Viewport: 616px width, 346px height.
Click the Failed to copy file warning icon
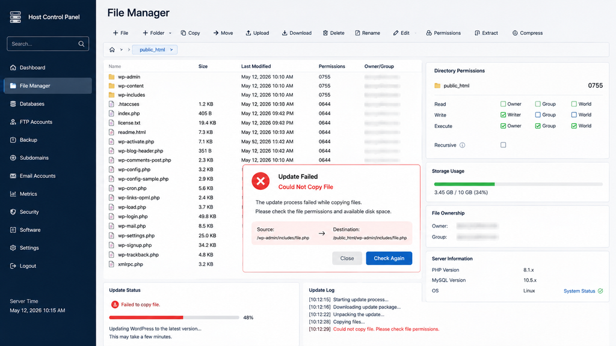115,305
